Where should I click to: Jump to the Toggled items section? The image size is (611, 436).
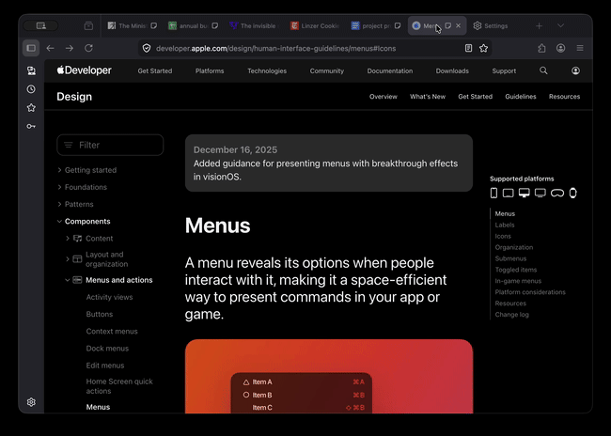pyautogui.click(x=515, y=270)
